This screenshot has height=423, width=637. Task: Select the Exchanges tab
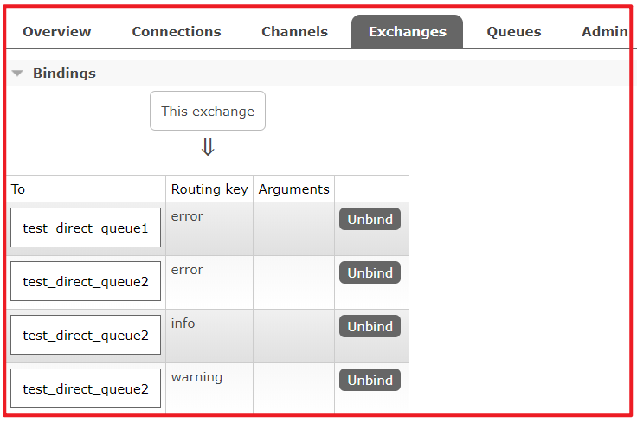[x=407, y=32]
